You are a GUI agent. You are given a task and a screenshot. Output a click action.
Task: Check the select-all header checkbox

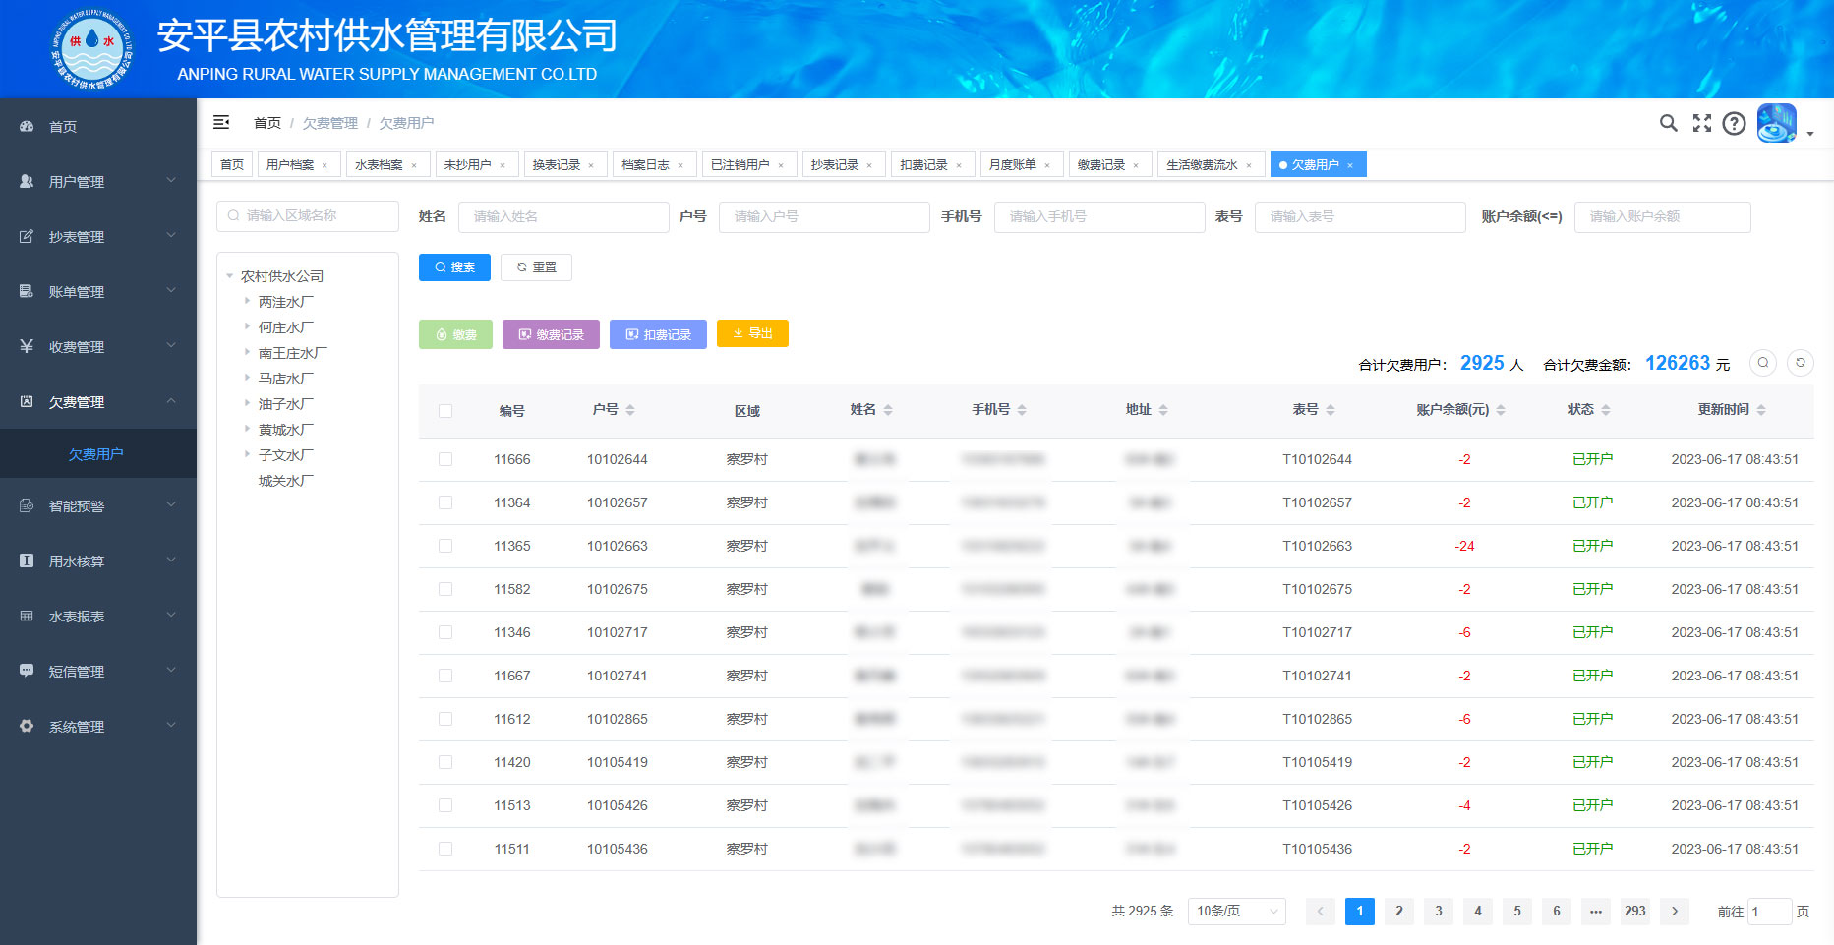pos(445,411)
